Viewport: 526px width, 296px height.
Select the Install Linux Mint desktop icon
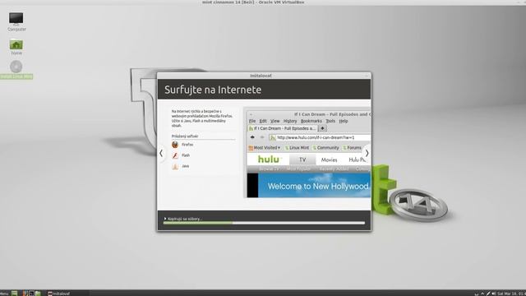pyautogui.click(x=16, y=70)
